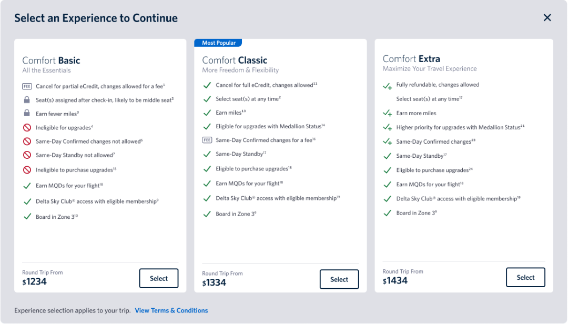Close the experience selection dialog
The image size is (568, 324).
547,17
